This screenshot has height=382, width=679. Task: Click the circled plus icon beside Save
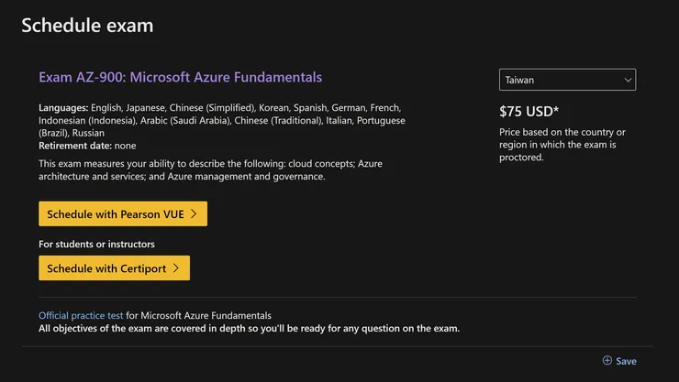[607, 361]
